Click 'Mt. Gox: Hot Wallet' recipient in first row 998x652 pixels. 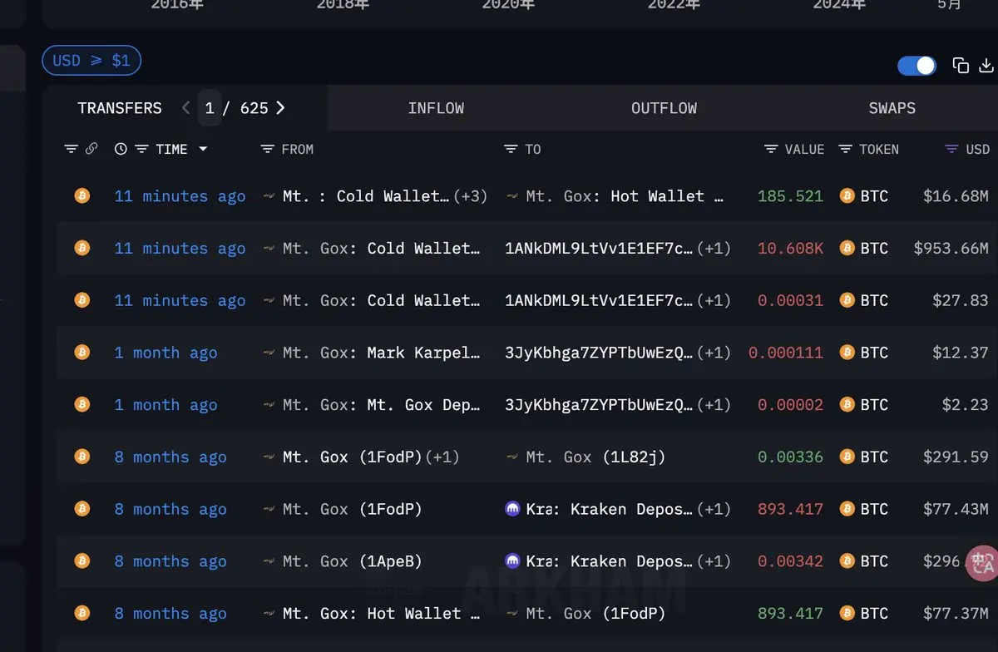(x=625, y=196)
